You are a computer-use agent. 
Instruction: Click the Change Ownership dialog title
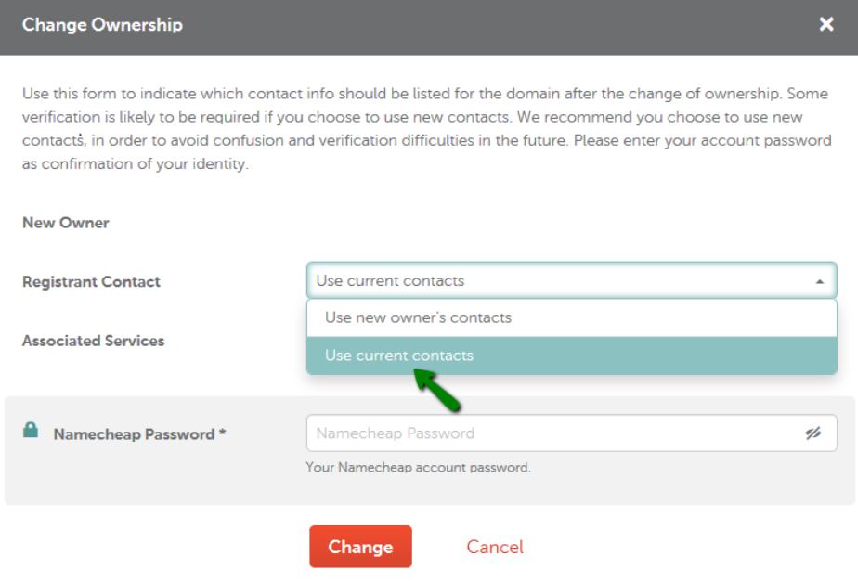[102, 25]
